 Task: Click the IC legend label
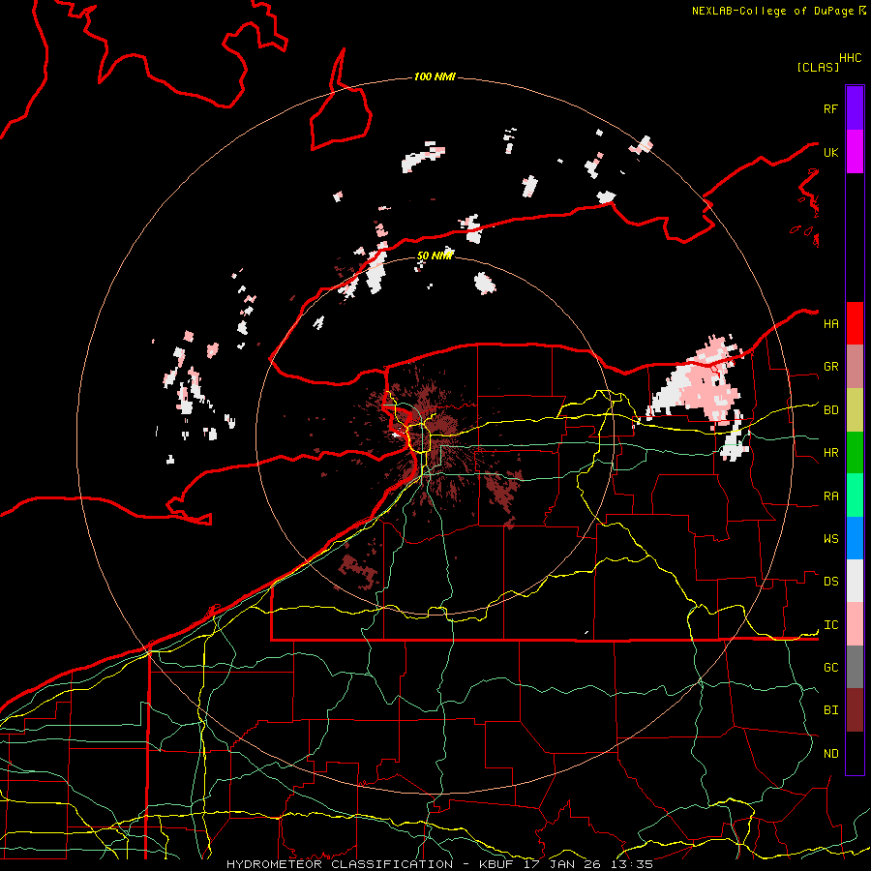coord(830,625)
